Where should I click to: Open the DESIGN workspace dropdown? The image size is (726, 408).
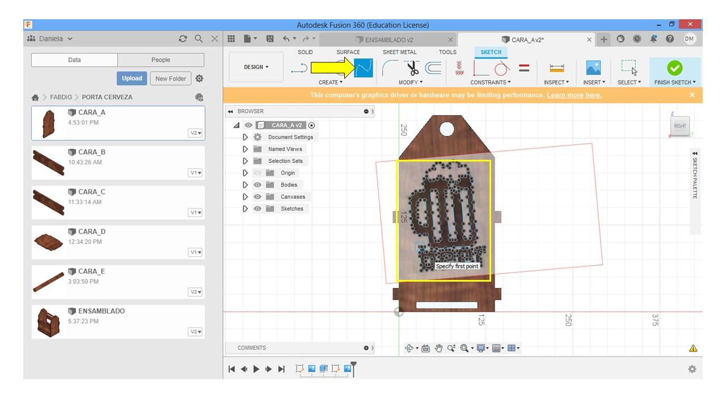coord(256,67)
